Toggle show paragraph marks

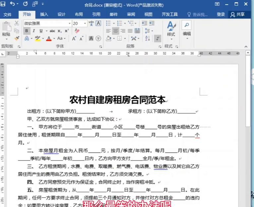(x=158, y=38)
